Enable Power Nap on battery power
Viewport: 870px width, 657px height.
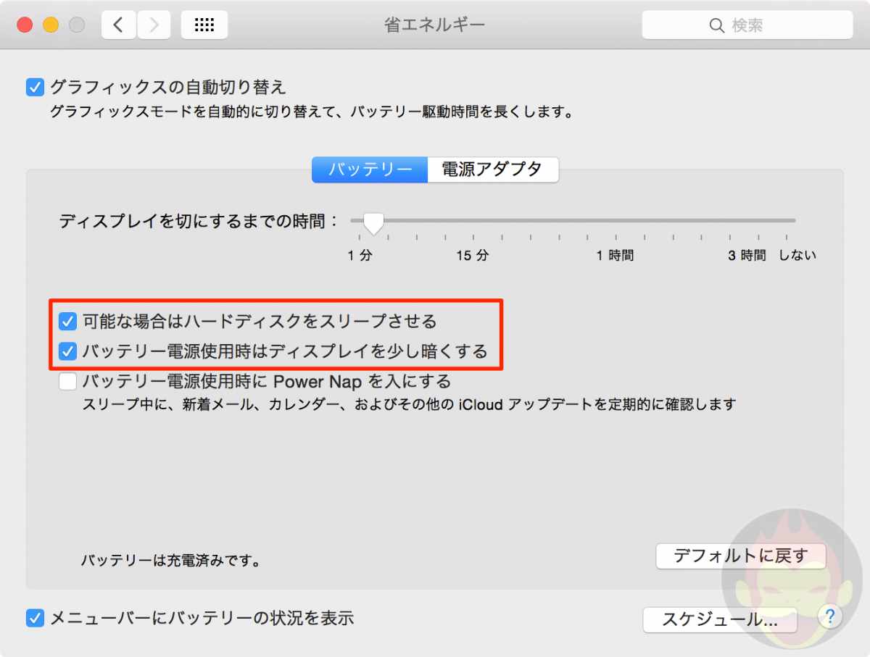(67, 381)
